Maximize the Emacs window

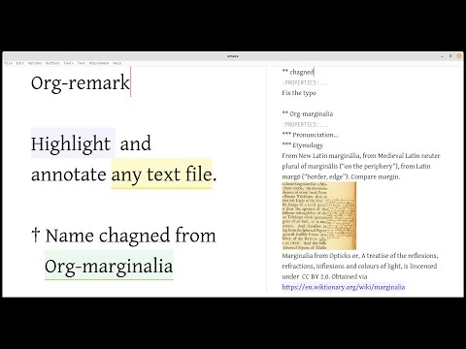point(450,56)
